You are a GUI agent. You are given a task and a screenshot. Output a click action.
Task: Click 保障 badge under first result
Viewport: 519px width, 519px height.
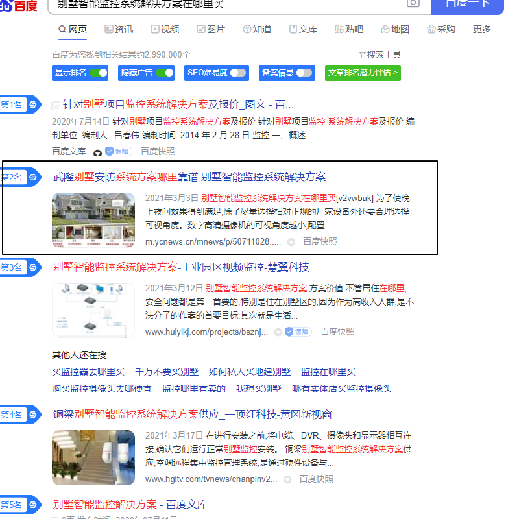click(119, 151)
